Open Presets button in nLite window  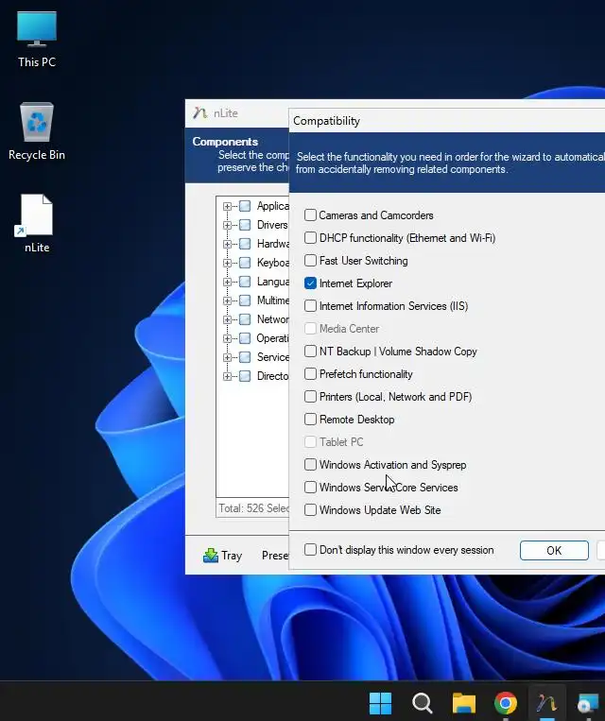[x=275, y=556]
